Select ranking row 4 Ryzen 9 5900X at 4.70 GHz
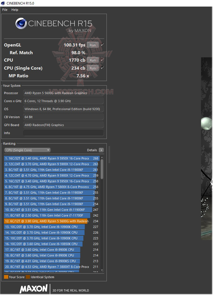Image resolution: width=213 pixels, height=295 pixels. point(52,175)
